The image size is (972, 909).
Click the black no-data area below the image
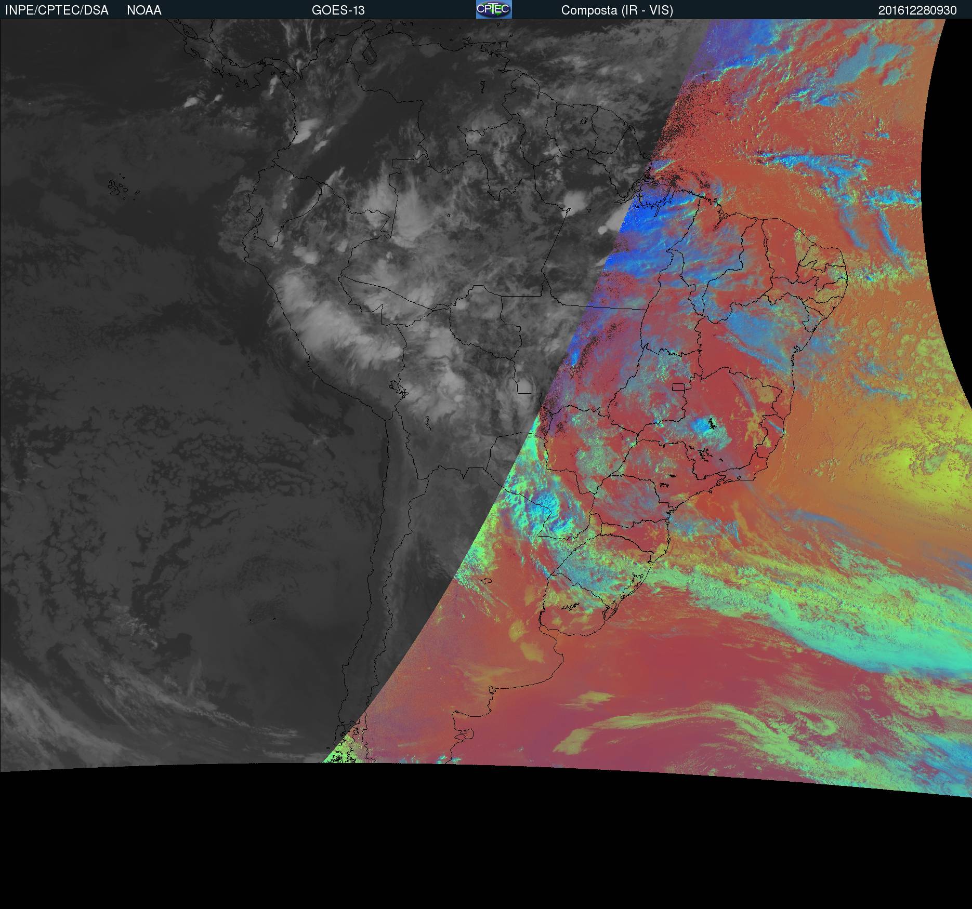[486, 852]
